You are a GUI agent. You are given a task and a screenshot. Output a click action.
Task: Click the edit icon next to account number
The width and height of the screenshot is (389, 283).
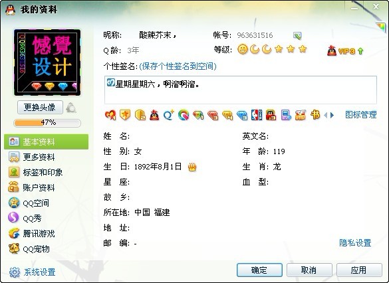297,36
